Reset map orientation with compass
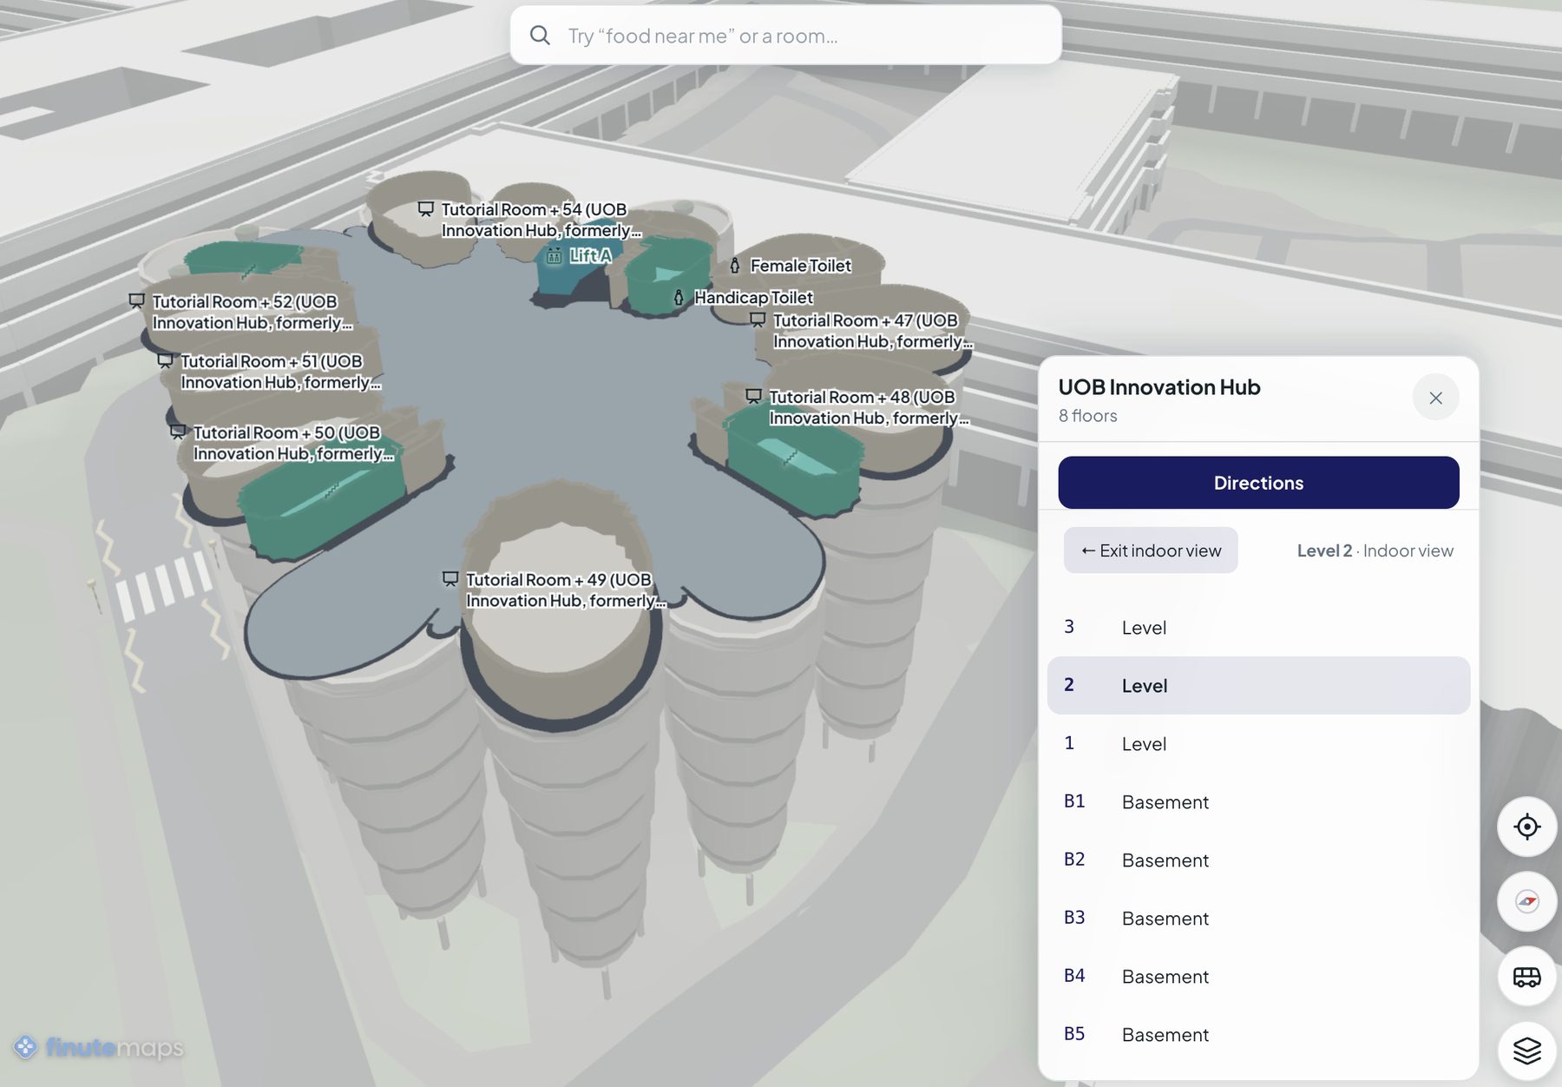This screenshot has height=1087, width=1562. [1526, 901]
